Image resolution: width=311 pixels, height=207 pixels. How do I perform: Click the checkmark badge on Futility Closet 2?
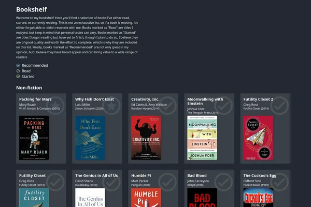click(279, 105)
